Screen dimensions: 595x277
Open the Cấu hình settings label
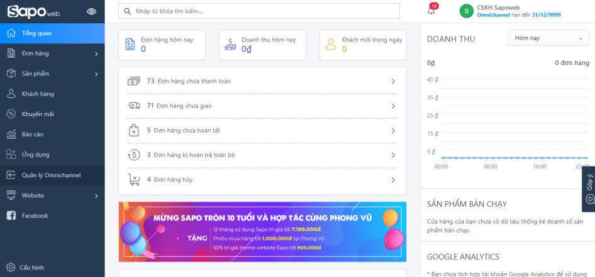32,268
